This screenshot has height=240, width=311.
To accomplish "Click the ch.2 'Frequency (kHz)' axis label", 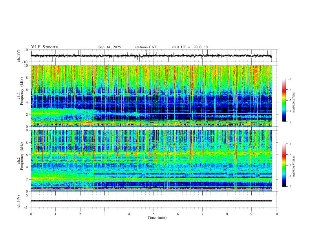I will point(22,156).
